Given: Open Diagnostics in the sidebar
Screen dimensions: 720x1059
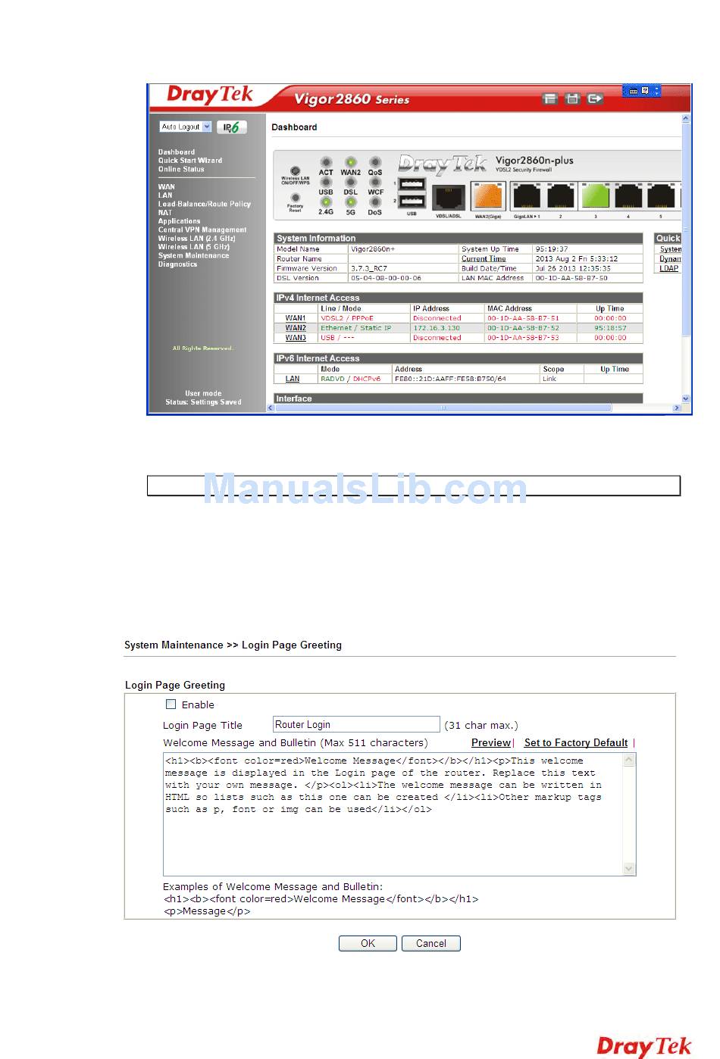Looking at the screenshot, I should [177, 264].
